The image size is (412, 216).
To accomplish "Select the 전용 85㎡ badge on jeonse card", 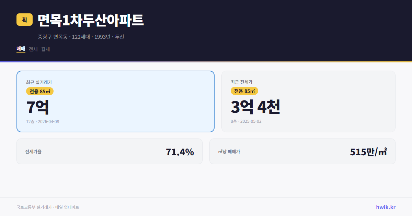I will tap(244, 91).
